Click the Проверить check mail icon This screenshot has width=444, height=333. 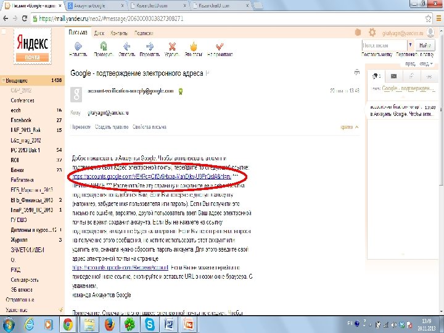[104, 46]
